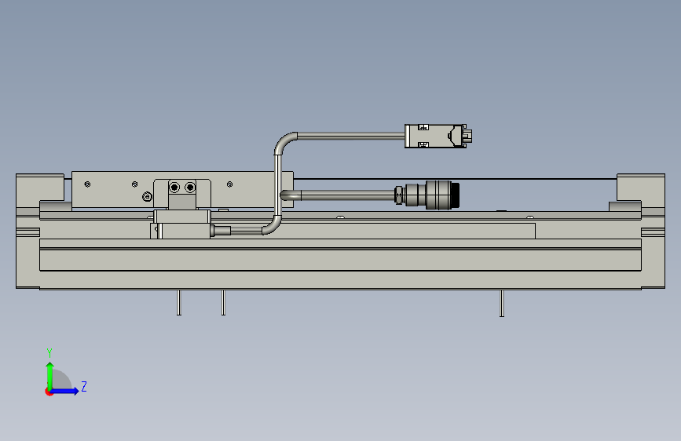Image resolution: width=681 pixels, height=441 pixels.
Task: Pick the leftmost pin below the base
Action: [x=179, y=303]
